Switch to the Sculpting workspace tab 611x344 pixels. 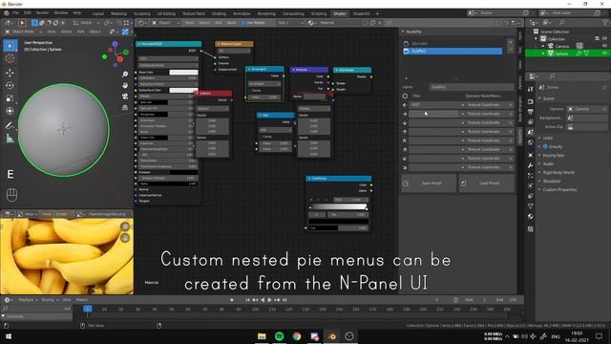click(142, 13)
